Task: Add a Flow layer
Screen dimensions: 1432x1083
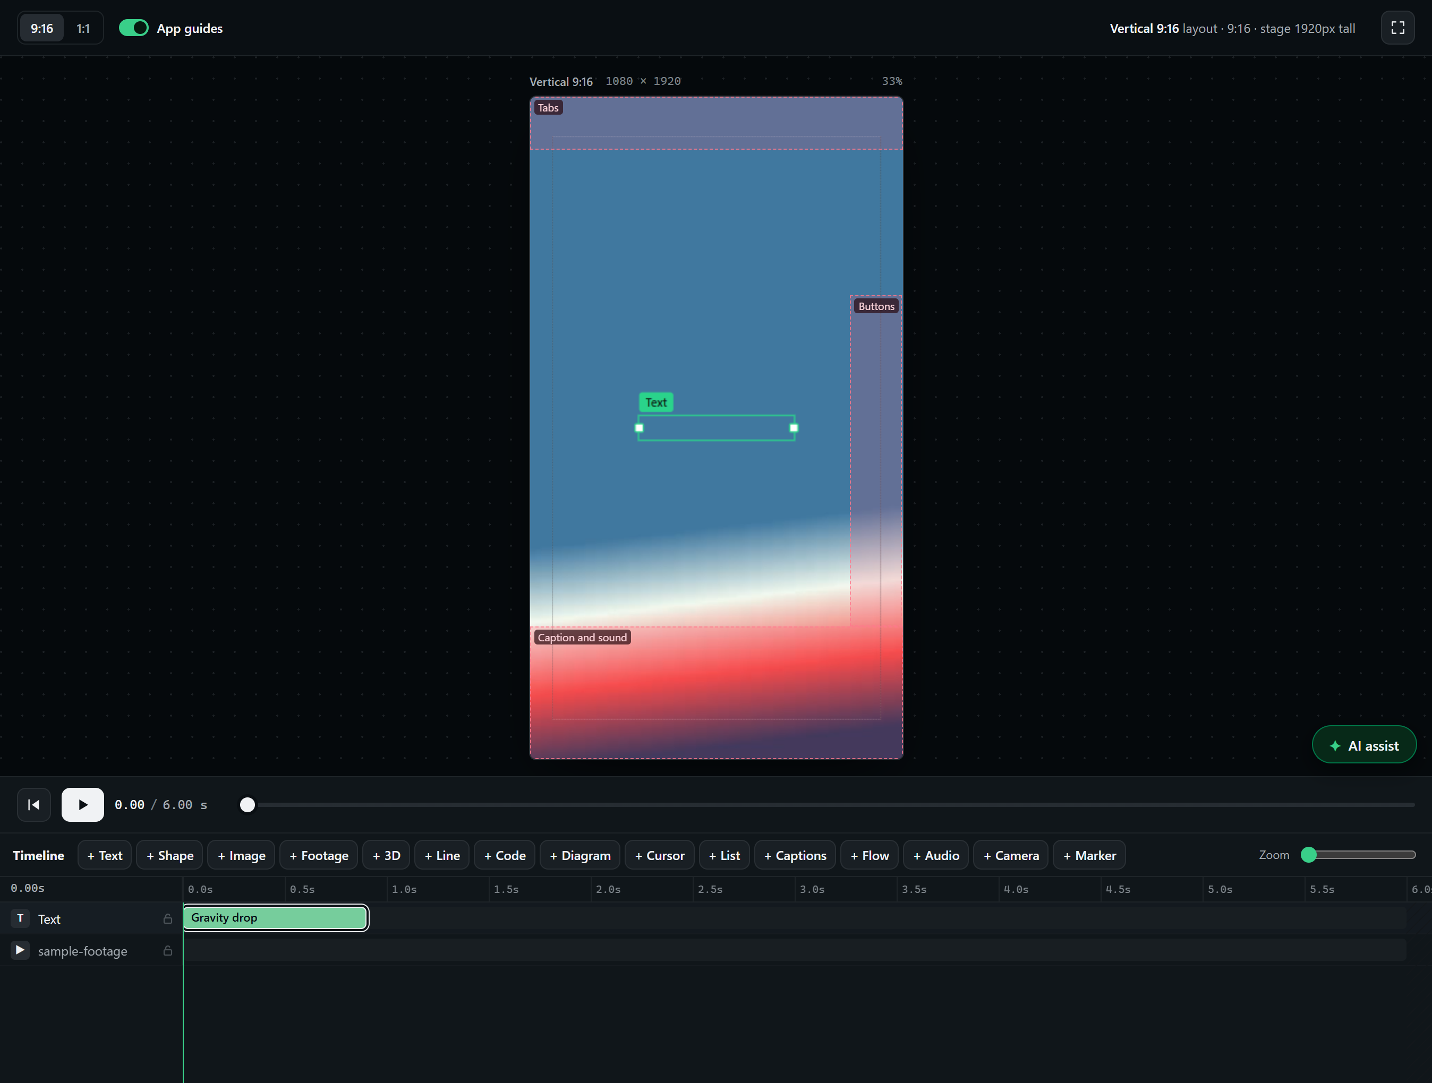Action: 870,855
